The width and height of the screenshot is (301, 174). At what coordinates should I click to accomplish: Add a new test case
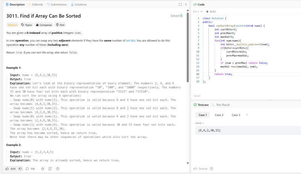247,115
